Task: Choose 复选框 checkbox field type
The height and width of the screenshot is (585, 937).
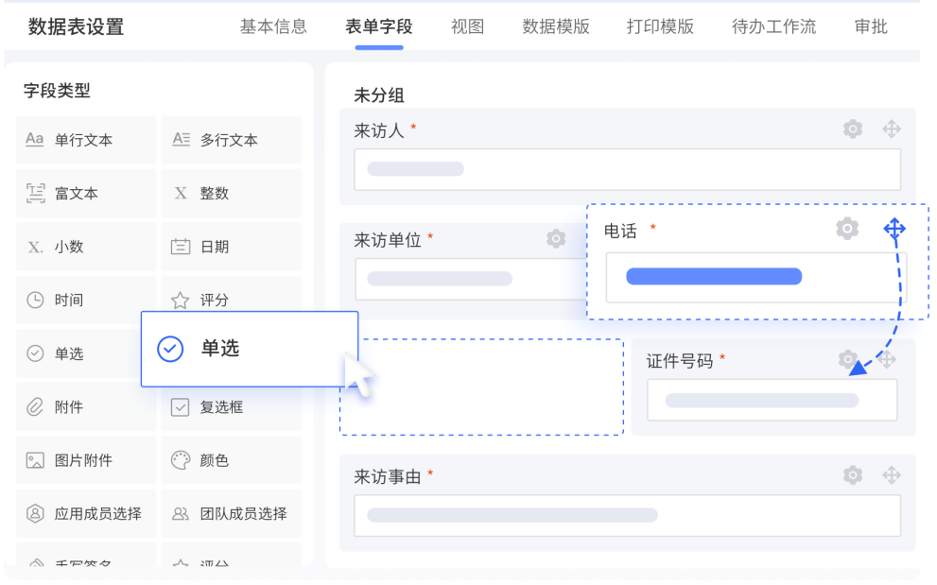Action: coord(232,407)
